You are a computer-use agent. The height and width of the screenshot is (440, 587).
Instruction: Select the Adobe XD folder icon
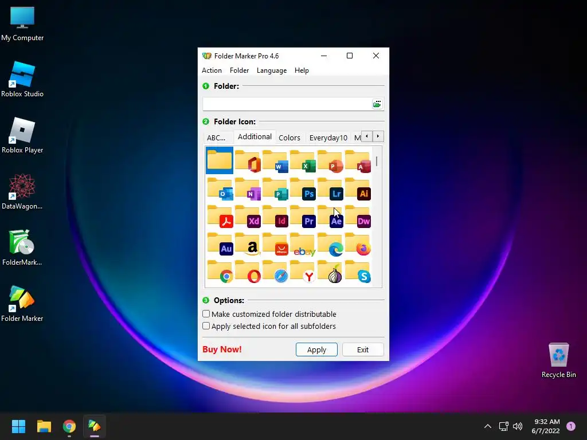coord(247,216)
